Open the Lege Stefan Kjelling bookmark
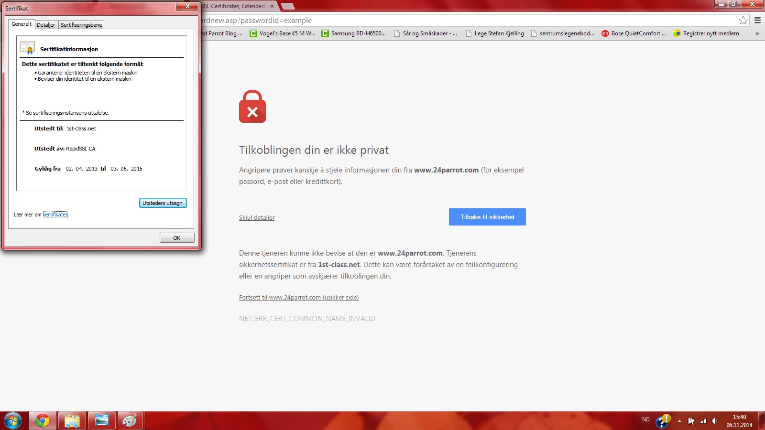The width and height of the screenshot is (765, 430). pyautogui.click(x=495, y=33)
